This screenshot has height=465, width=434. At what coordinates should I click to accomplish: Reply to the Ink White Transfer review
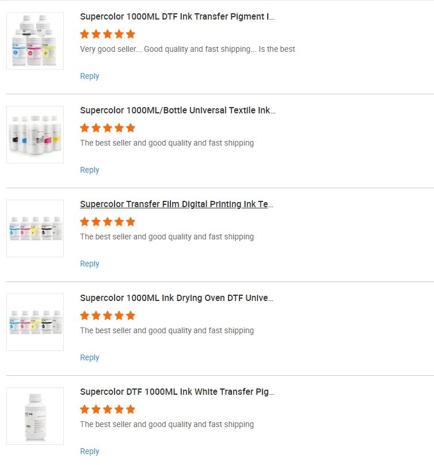point(90,451)
